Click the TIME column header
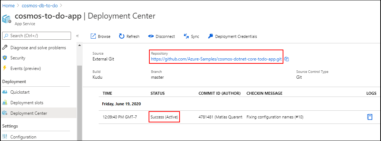 107,93
